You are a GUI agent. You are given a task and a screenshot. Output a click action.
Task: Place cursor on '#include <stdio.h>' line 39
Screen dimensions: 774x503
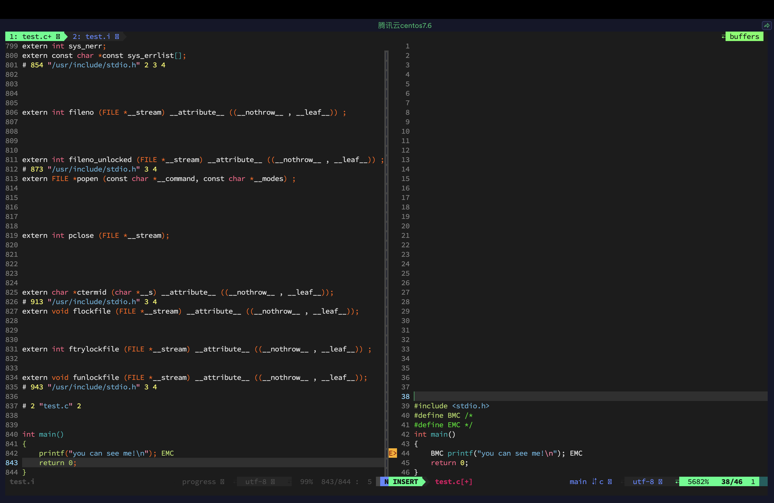(451, 406)
